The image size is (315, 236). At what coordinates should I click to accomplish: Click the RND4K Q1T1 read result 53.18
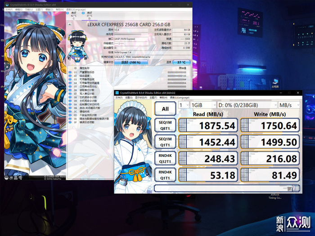pos(208,175)
